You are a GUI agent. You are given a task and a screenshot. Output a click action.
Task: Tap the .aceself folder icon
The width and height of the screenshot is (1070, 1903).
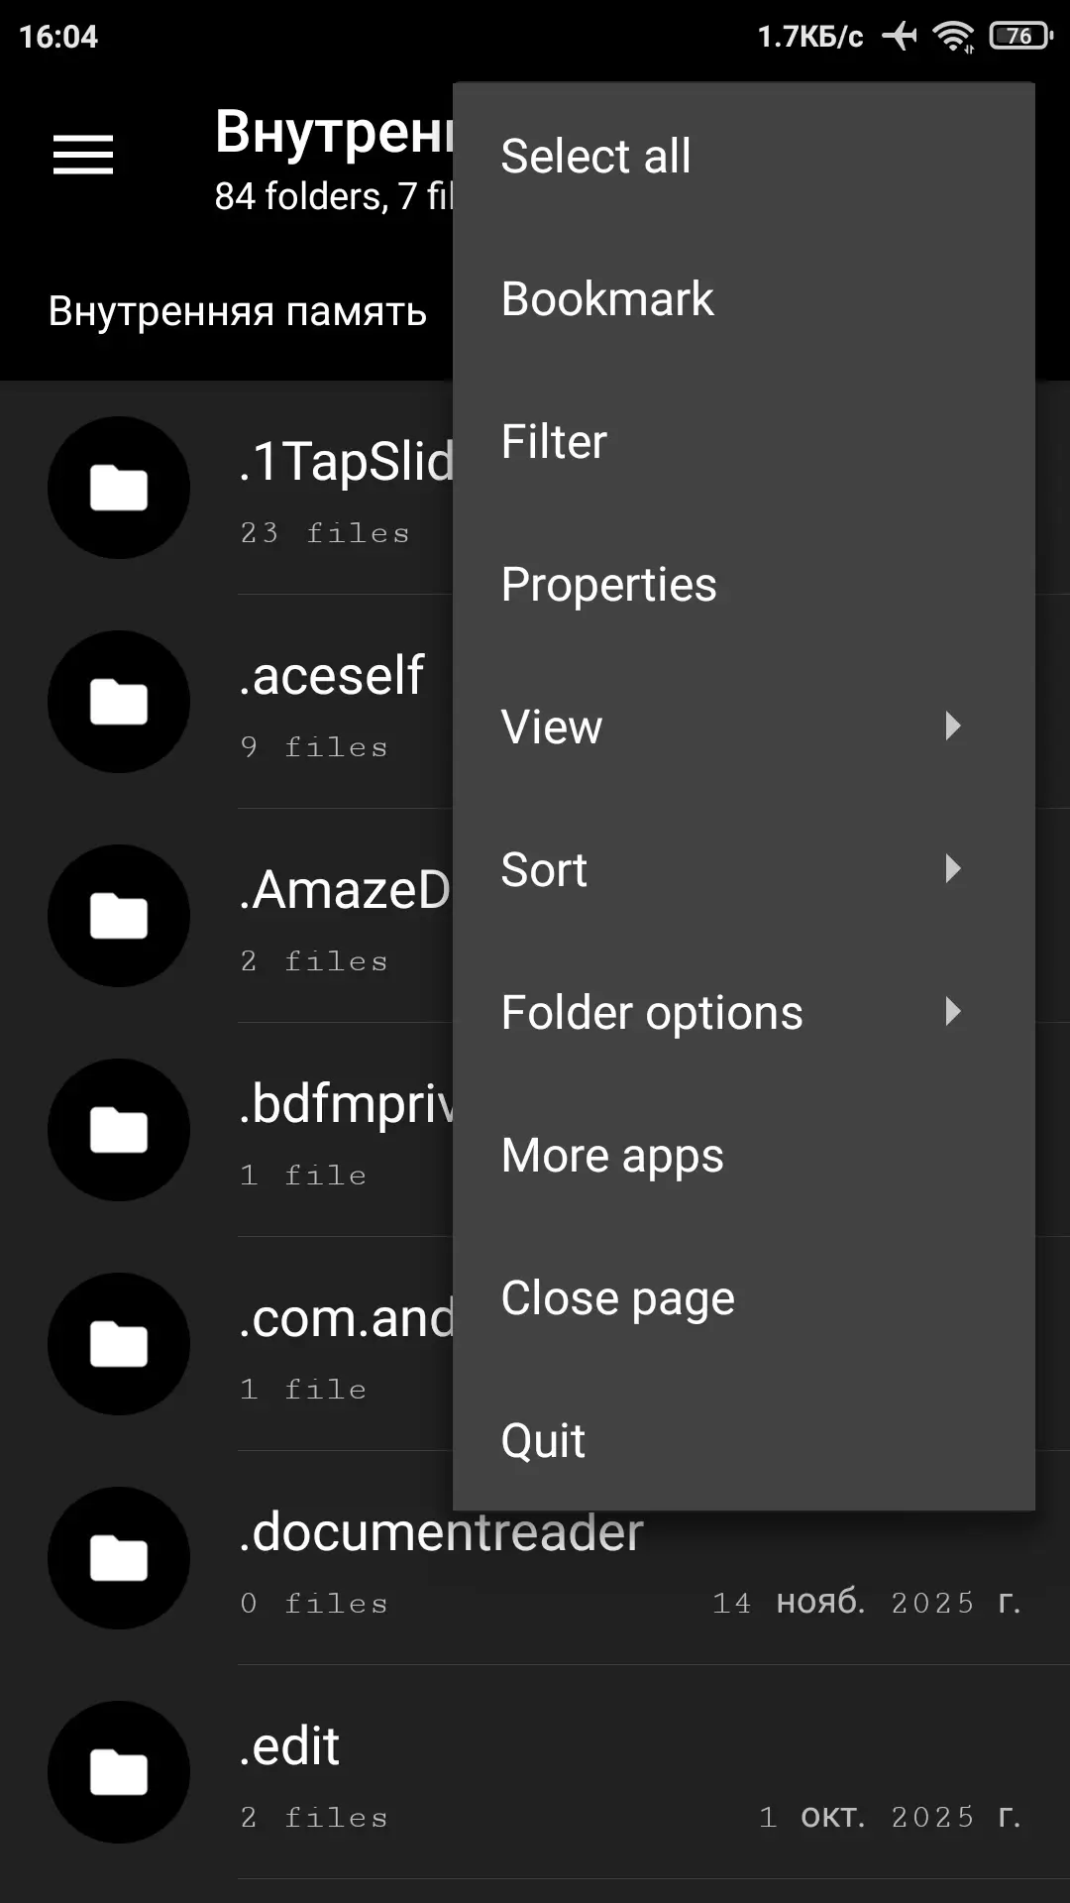tap(119, 702)
